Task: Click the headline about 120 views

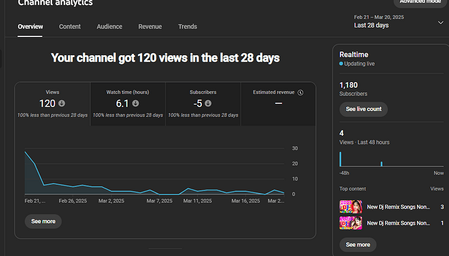Action: coord(165,58)
